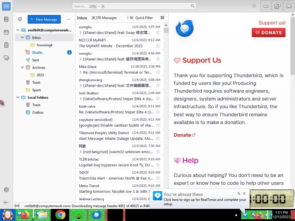
Task: Star the Tillamook People's Utility message
Action: click(158, 138)
